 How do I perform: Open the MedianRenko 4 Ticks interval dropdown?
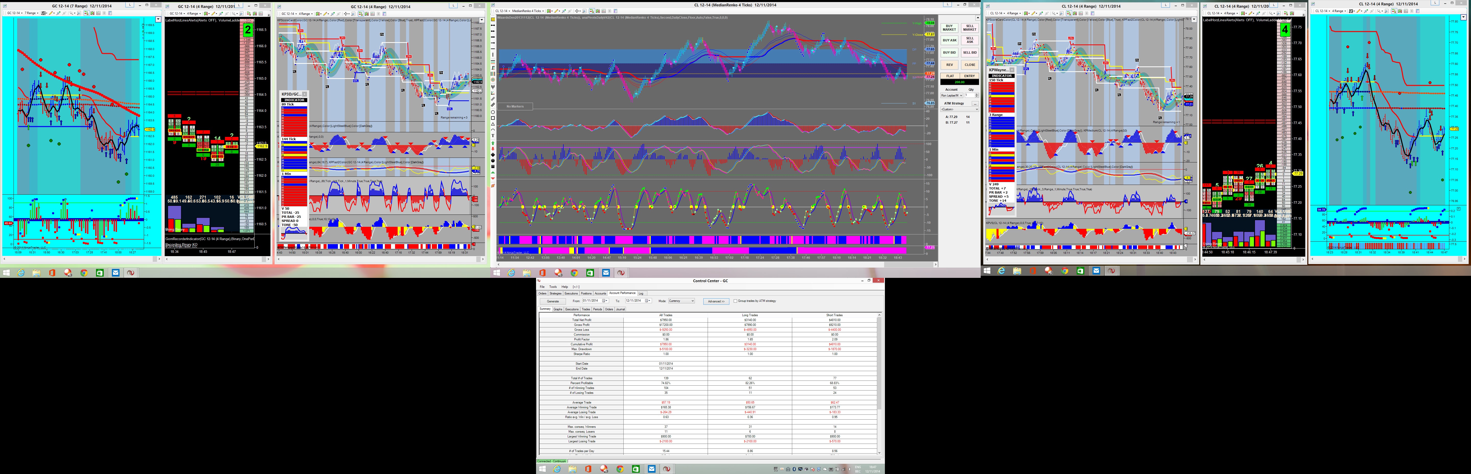(x=528, y=11)
